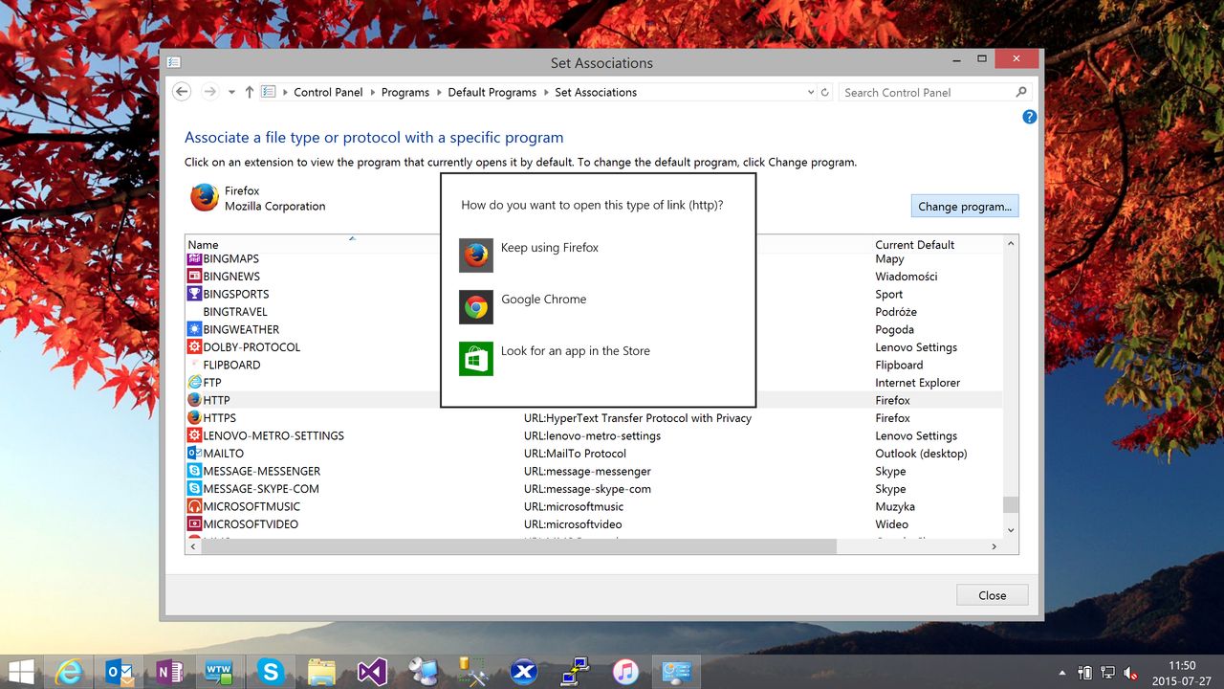The width and height of the screenshot is (1224, 689).
Task: Click the Help question mark icon
Action: [1029, 117]
